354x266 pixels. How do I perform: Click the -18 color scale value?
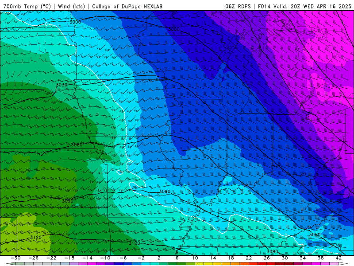[69, 258]
